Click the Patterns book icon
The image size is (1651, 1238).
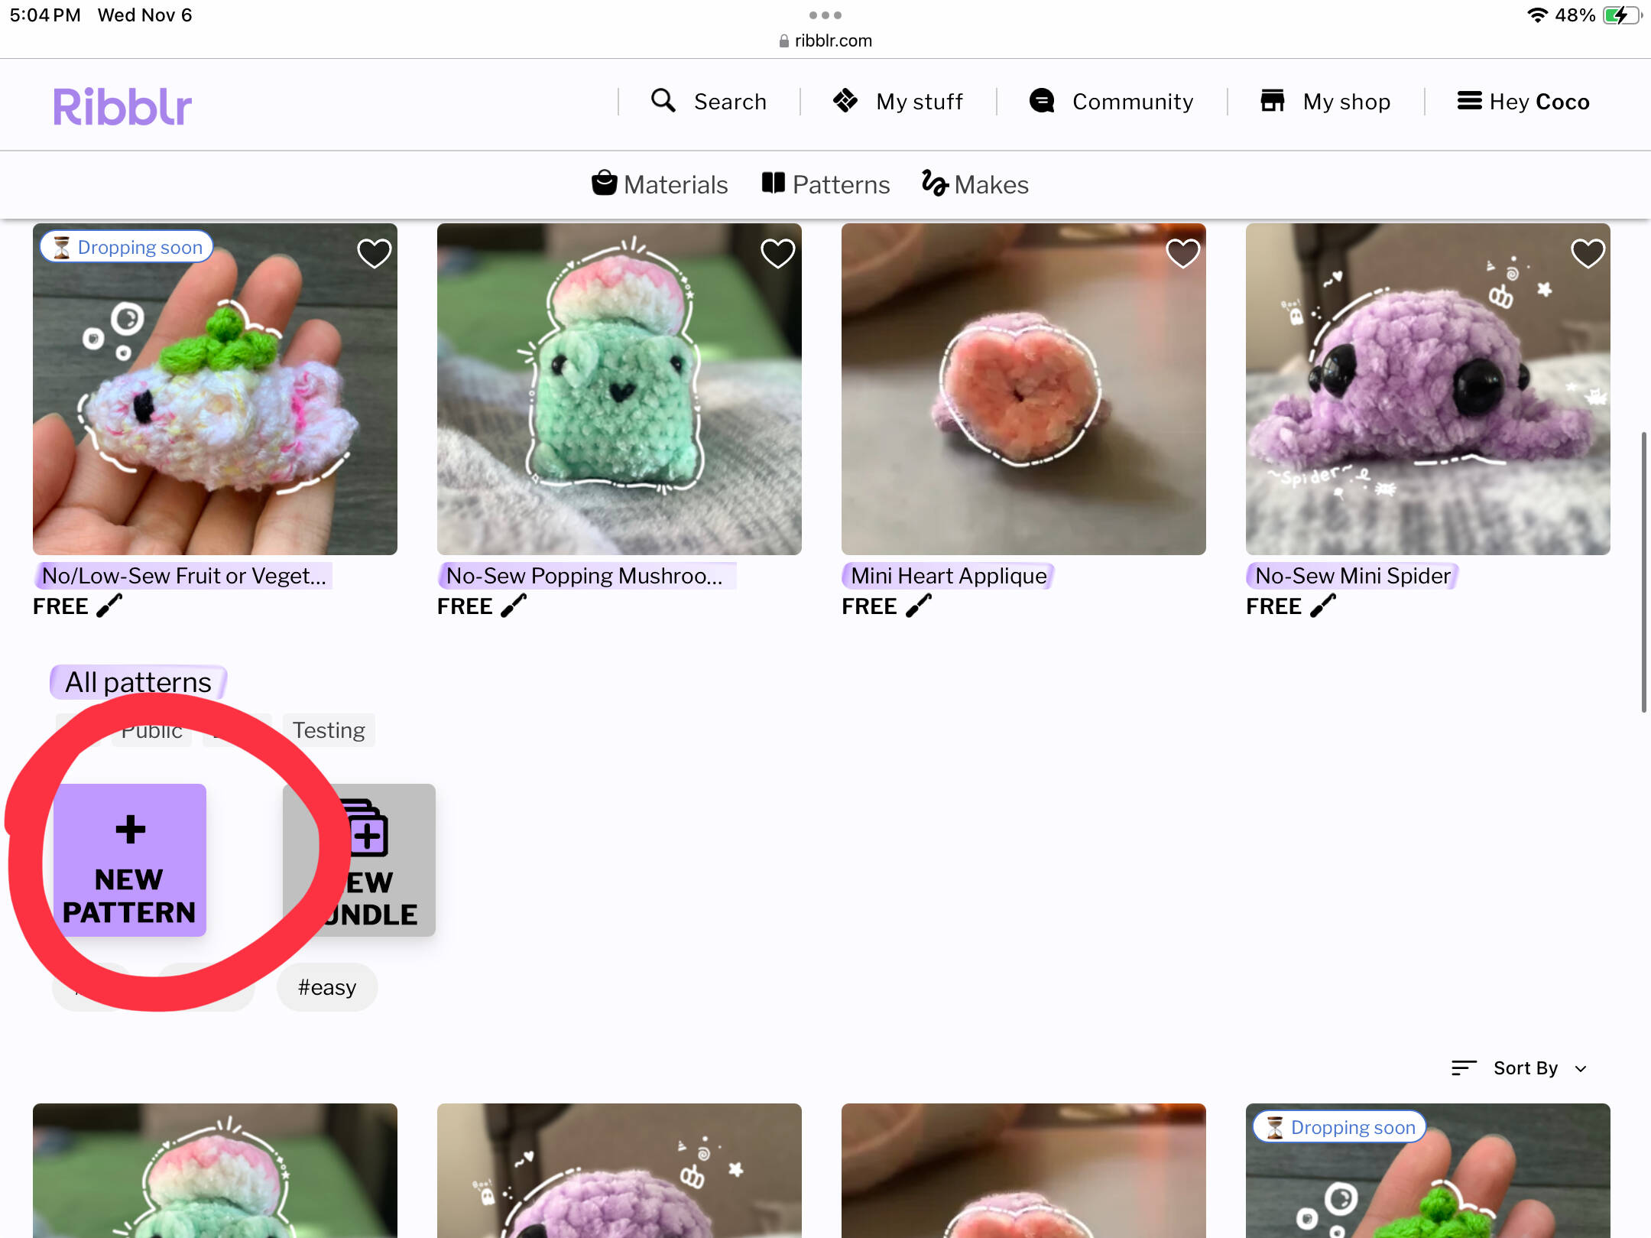[774, 184]
